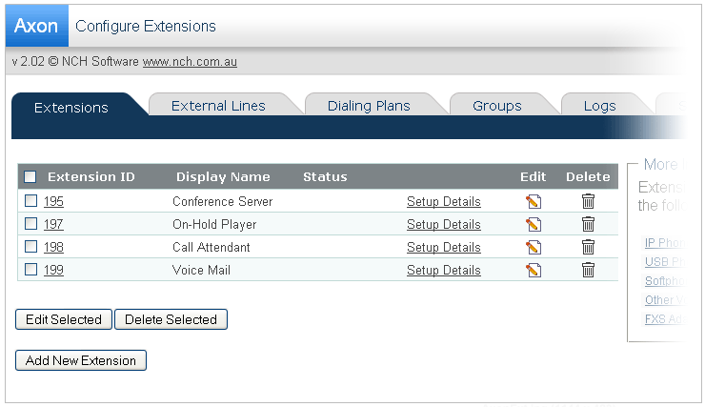Click the Delete Selected button
This screenshot has width=705, height=407.
[171, 319]
